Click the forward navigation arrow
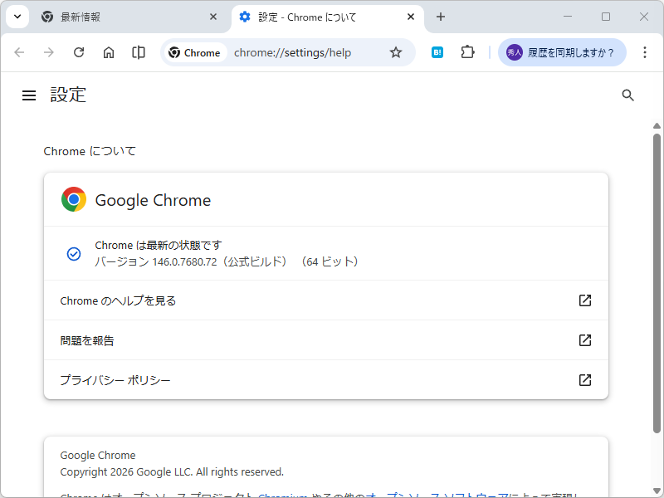The image size is (664, 498). pyautogui.click(x=49, y=51)
